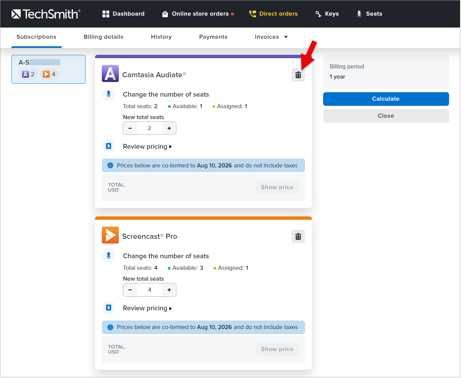The width and height of the screenshot is (461, 378).
Task: Click the TechSmith logo
Action: [46, 14]
